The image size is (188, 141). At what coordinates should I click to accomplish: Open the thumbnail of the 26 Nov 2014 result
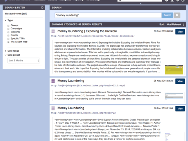coord(174,96)
